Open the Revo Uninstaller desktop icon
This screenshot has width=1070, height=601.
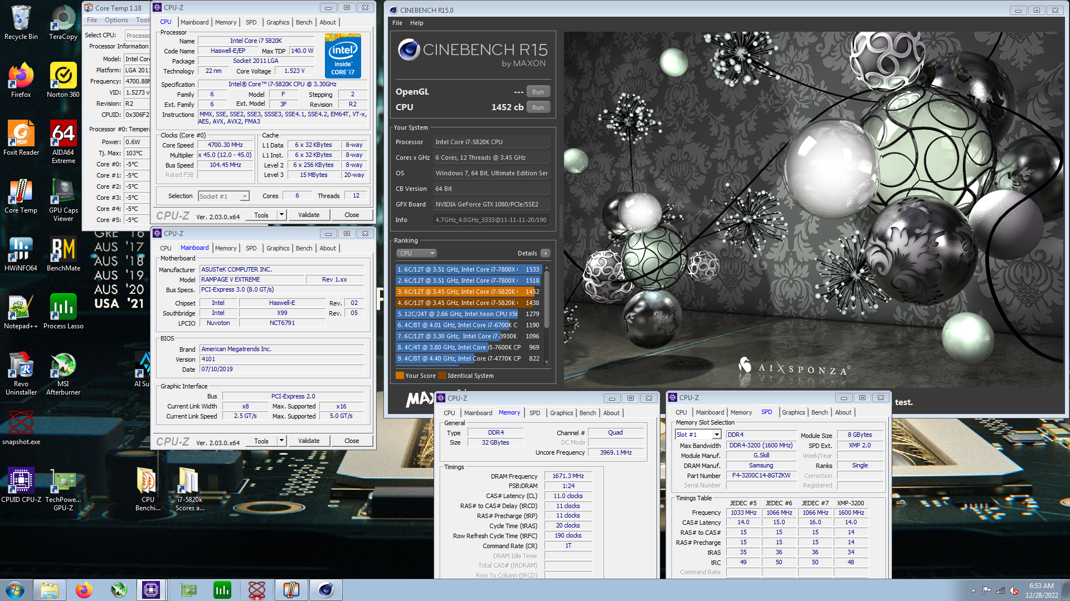[21, 374]
